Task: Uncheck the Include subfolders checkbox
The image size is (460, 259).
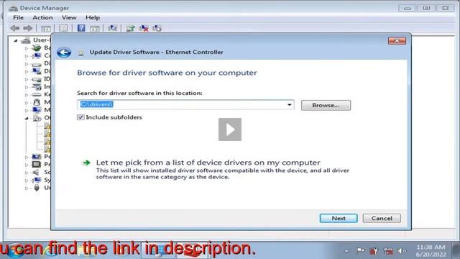Action: pyautogui.click(x=80, y=117)
